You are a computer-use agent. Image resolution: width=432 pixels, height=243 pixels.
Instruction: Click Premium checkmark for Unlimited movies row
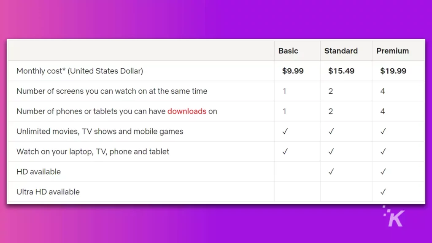383,132
